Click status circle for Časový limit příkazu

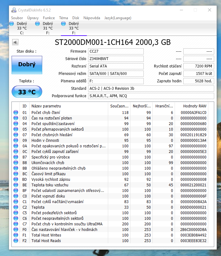[x=16, y=174]
